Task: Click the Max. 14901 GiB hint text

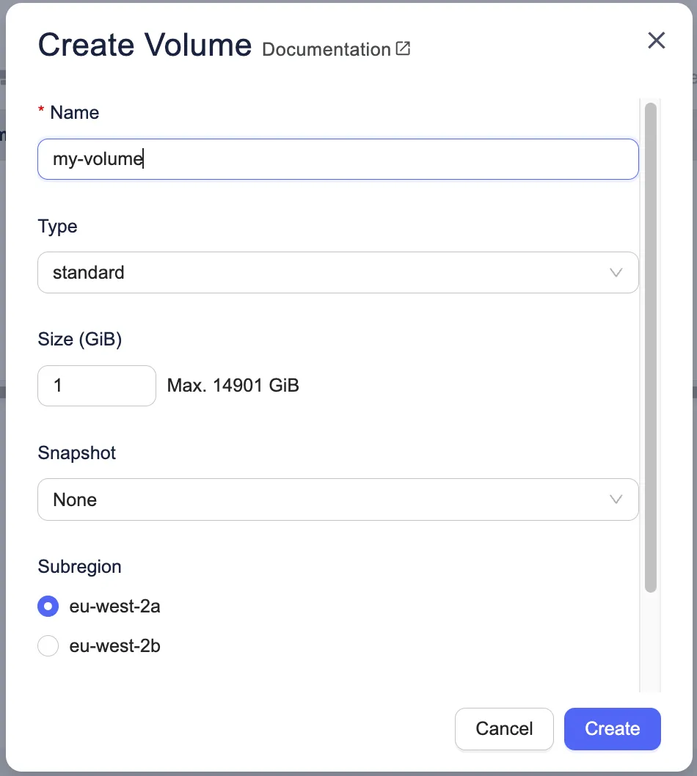Action: pyautogui.click(x=233, y=386)
